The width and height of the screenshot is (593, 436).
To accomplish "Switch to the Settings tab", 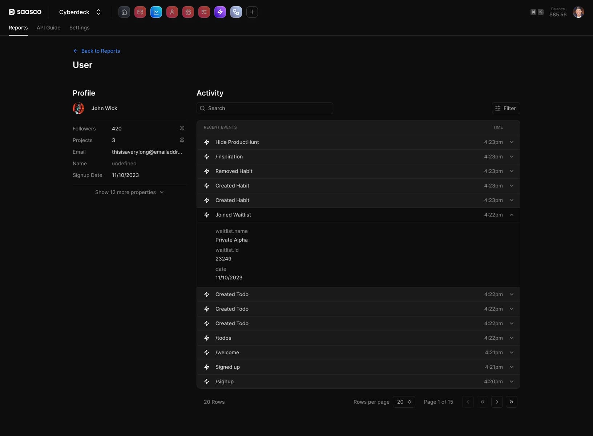I will tap(79, 28).
